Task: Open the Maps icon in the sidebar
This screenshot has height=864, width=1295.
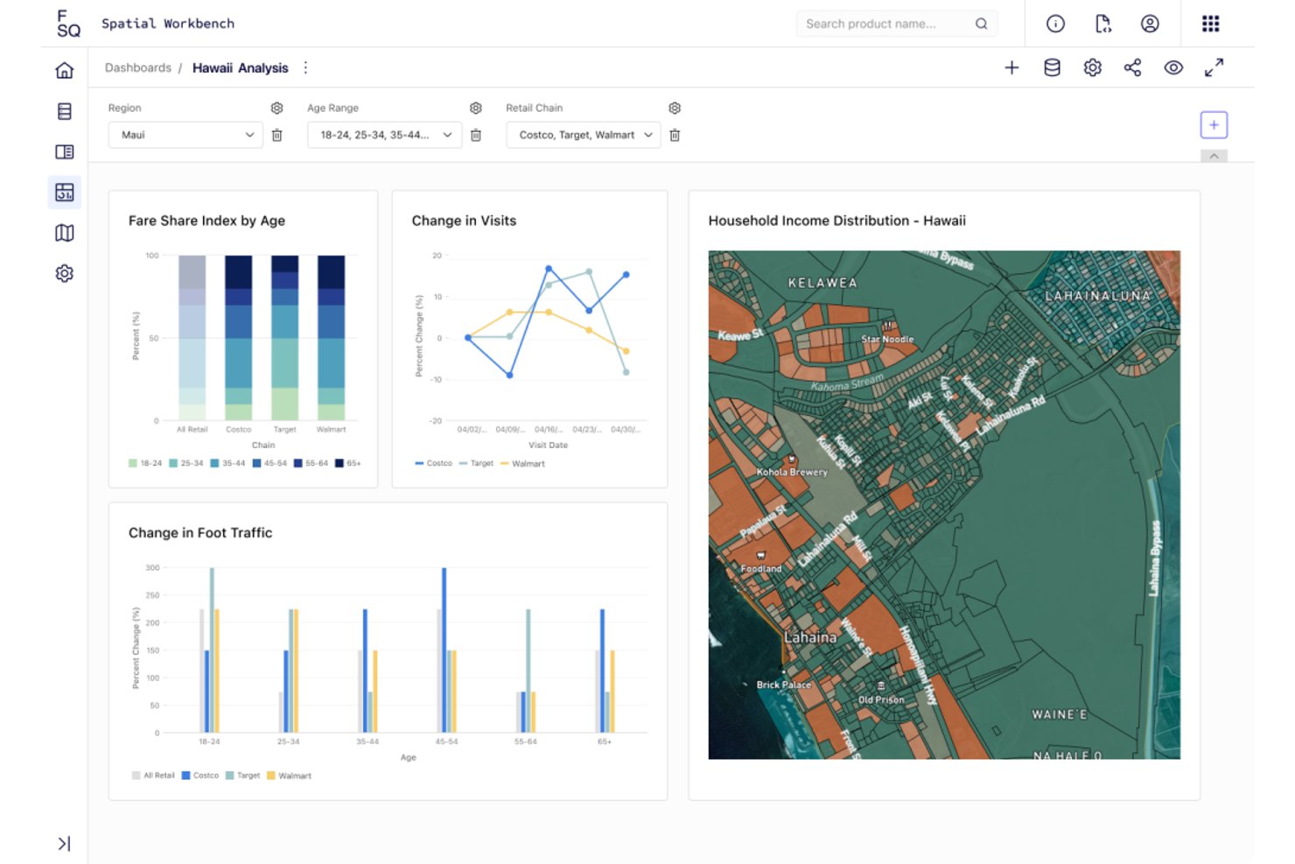Action: (65, 233)
